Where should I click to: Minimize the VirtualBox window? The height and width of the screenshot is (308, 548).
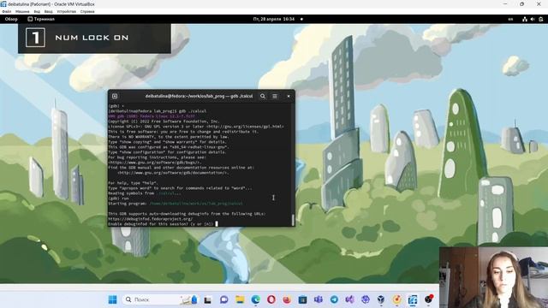(x=505, y=3)
